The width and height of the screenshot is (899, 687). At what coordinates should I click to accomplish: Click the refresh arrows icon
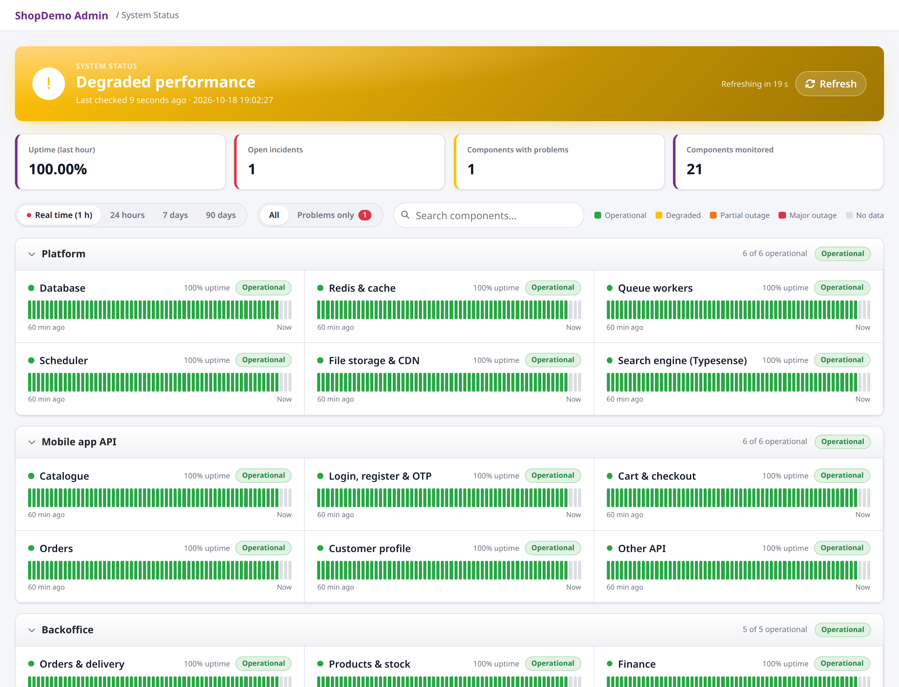pos(810,84)
